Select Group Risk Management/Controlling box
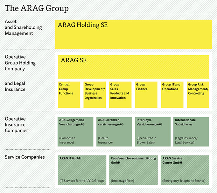Viewport: 217px width, 193px height. click(x=198, y=95)
